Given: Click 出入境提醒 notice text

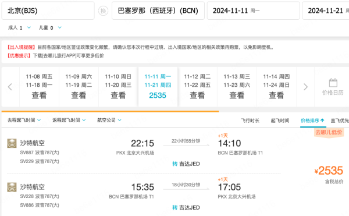Looking at the screenshot, I should tap(140, 47).
